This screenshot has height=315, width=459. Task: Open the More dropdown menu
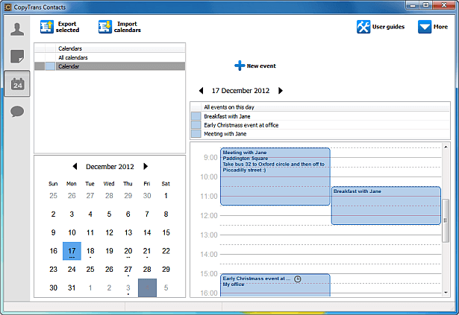point(433,27)
